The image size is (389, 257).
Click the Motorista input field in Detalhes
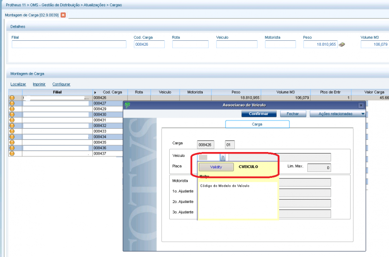281,44
